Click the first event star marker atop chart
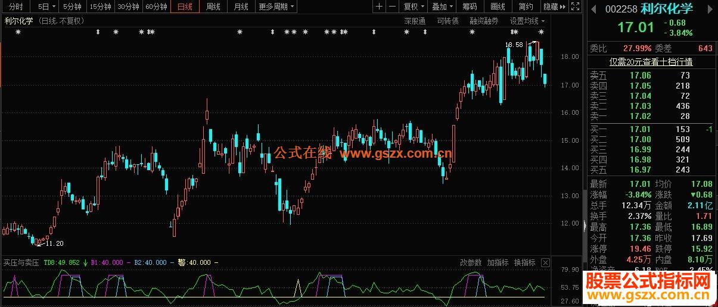Screen dimensions: 718x307 point(18,32)
